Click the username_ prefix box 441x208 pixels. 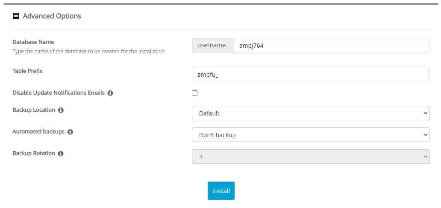coord(213,45)
